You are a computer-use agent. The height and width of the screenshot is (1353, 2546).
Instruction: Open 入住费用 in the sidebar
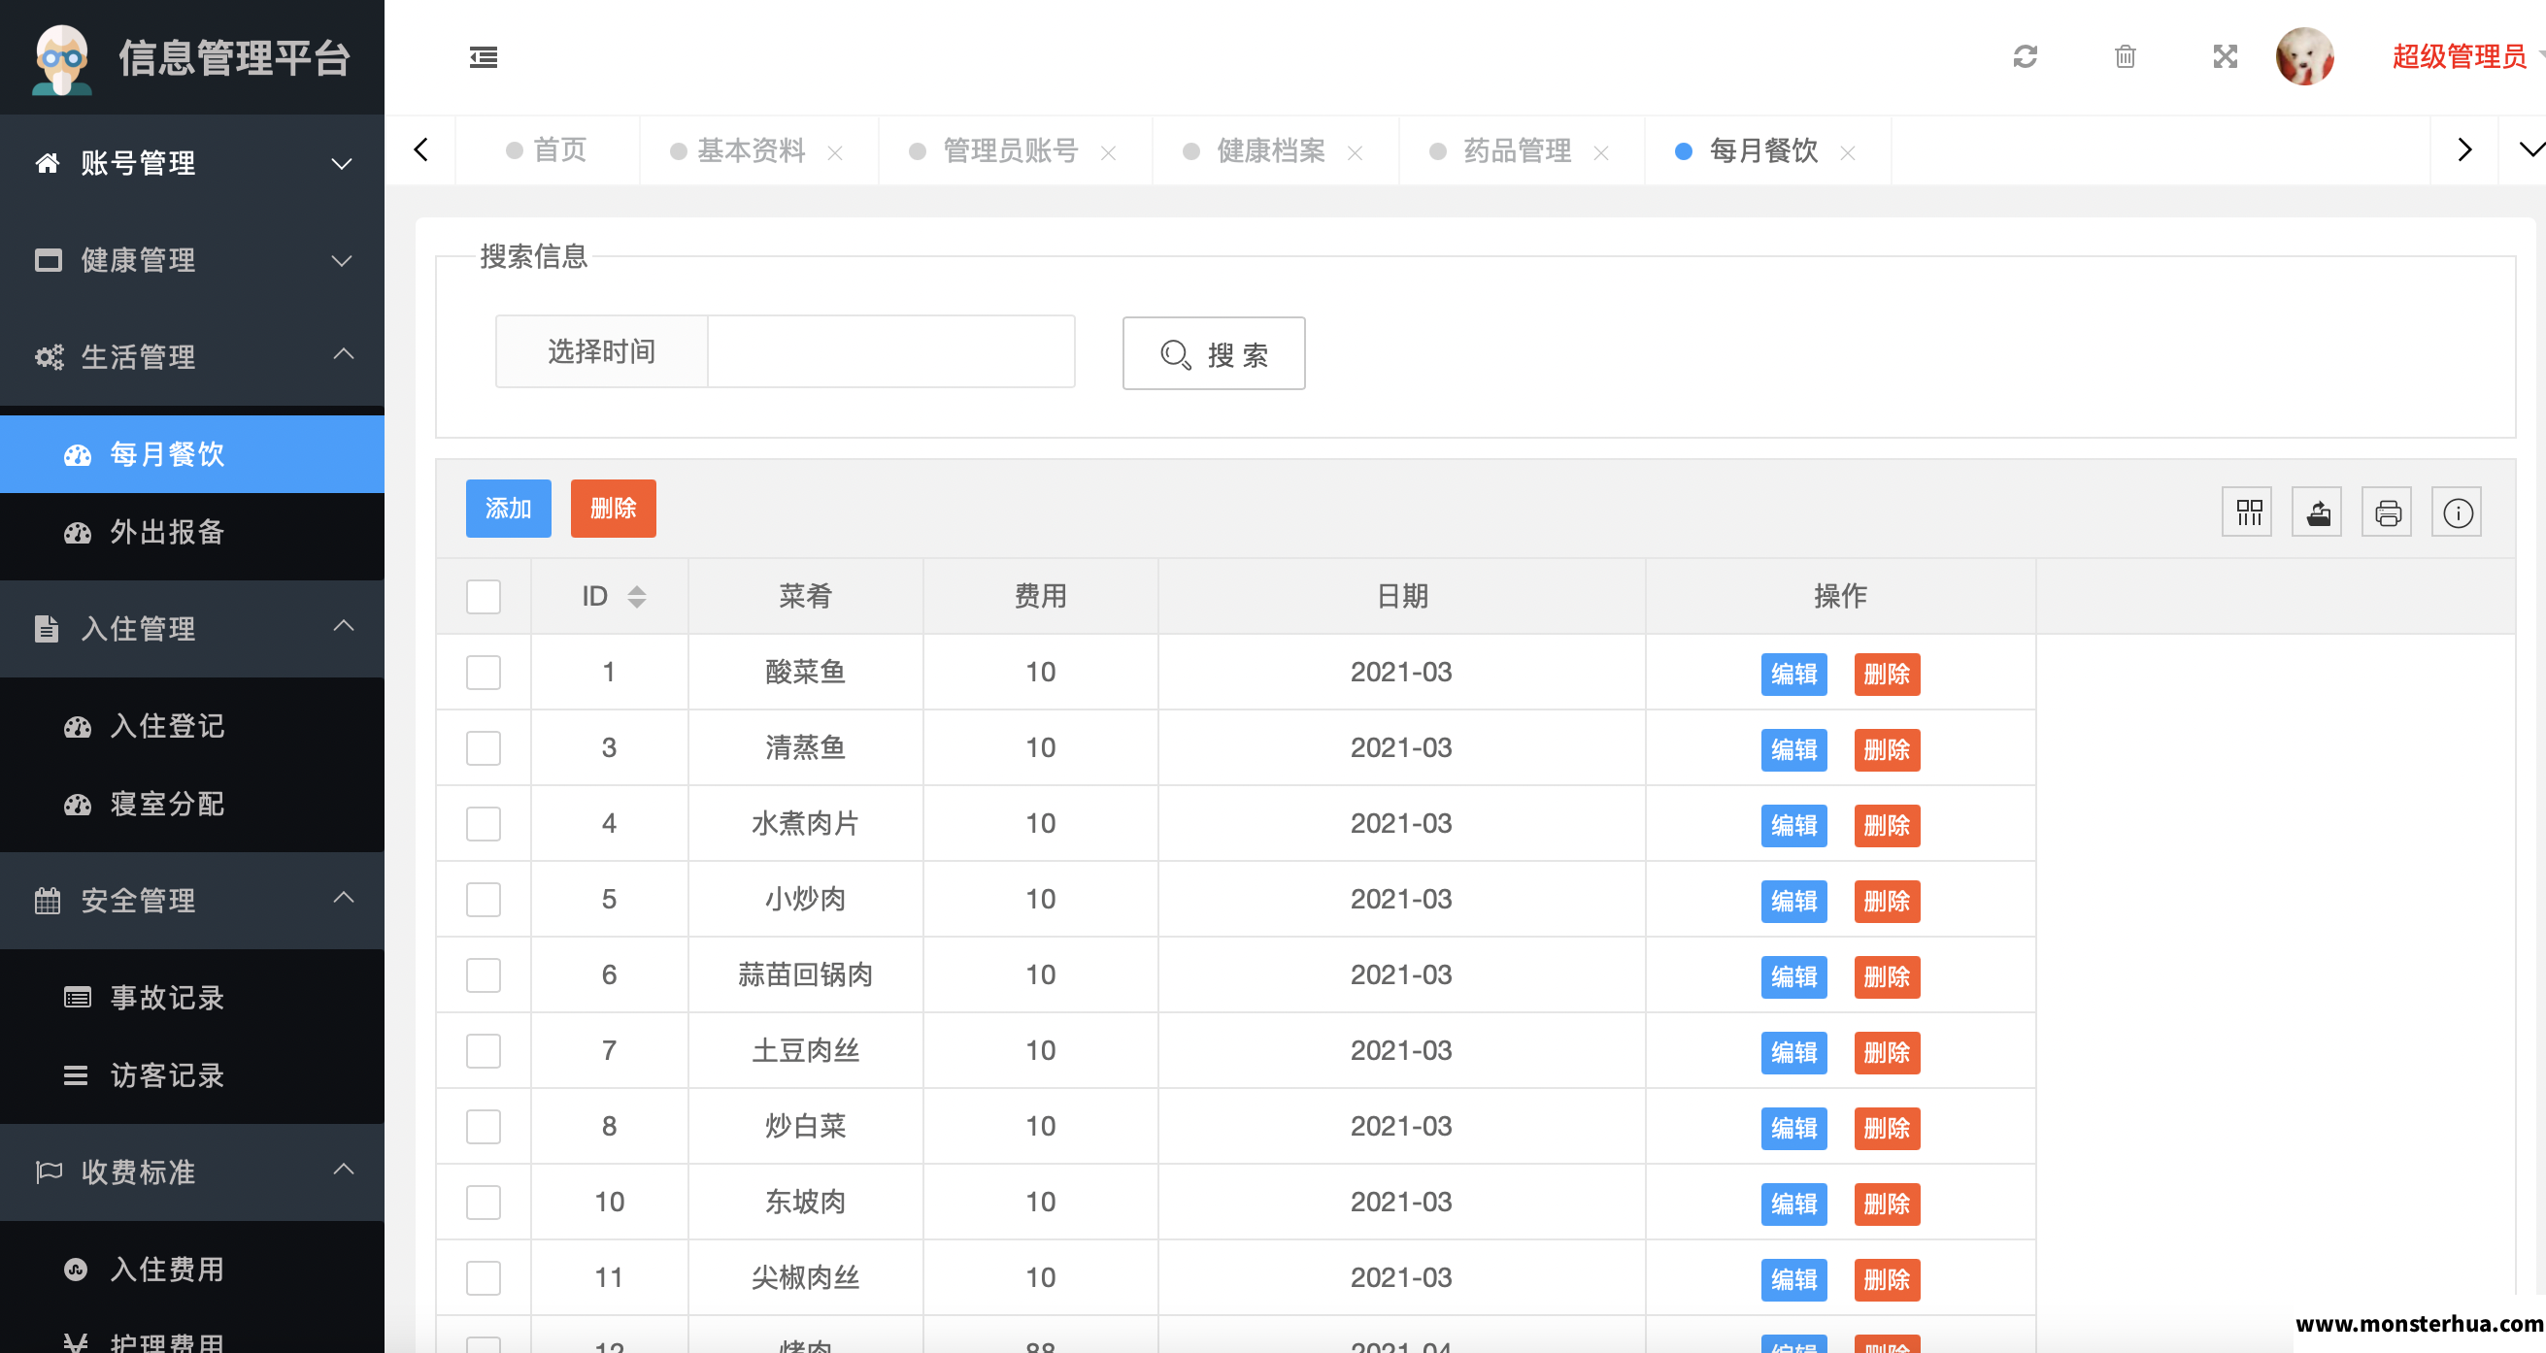[191, 1270]
